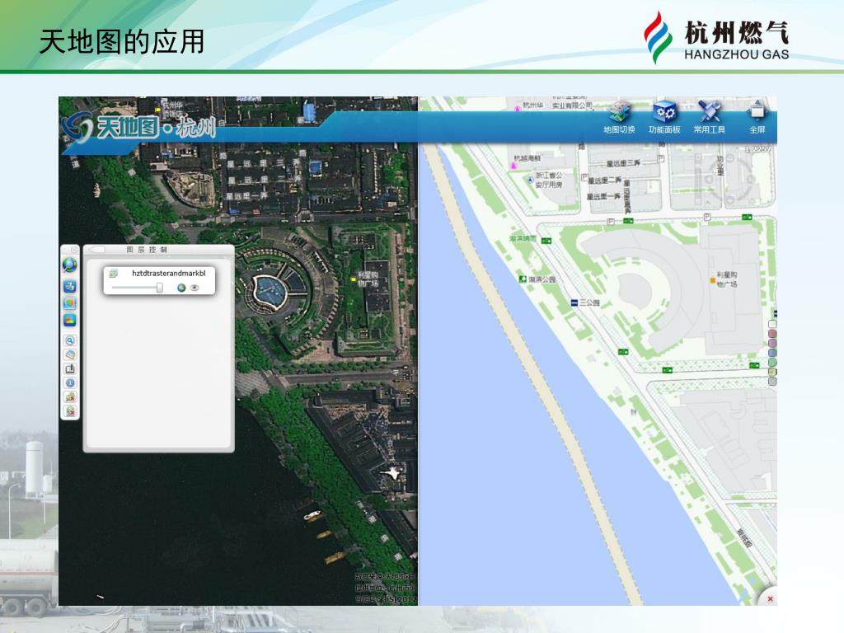Open the 功能面板 function panel
Viewport: 844px width, 633px height.
pos(665,117)
